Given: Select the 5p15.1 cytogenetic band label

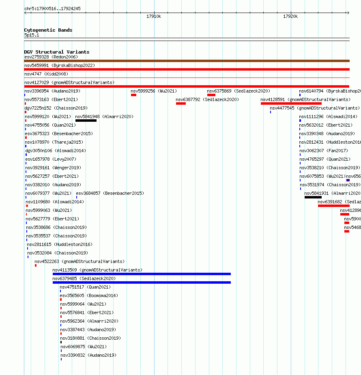Looking at the screenshot, I should 32,35.
